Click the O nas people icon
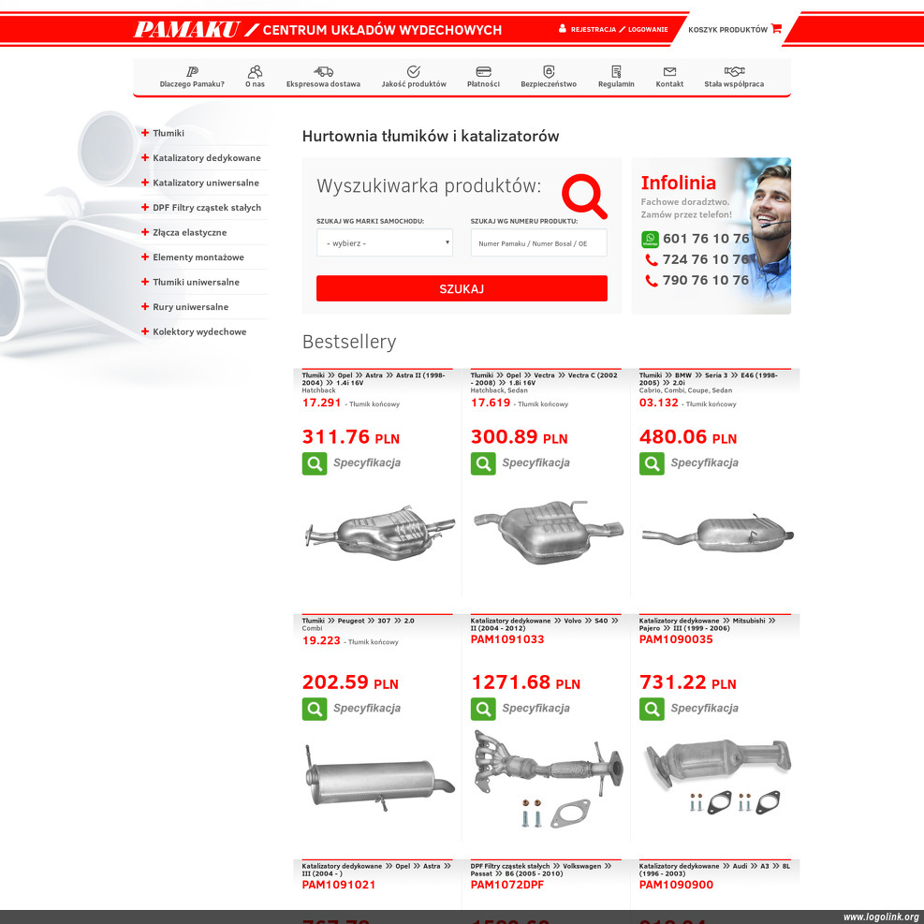This screenshot has width=924, height=924. 256,71
